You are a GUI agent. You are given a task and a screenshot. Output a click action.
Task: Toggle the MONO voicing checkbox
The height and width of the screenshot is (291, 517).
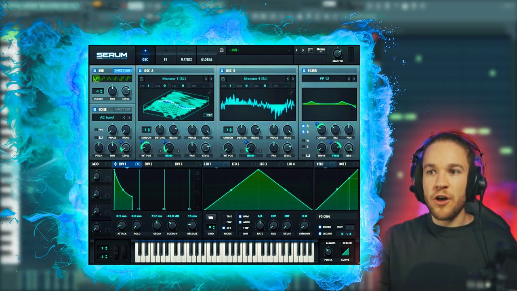(x=320, y=227)
